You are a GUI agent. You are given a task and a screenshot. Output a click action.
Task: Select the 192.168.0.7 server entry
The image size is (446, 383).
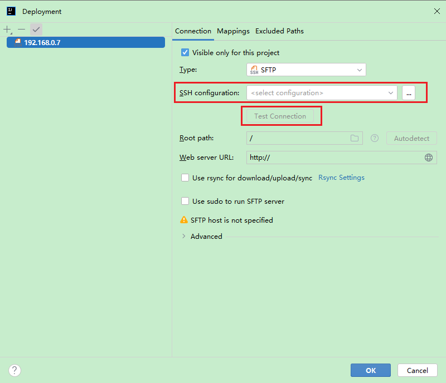pyautogui.click(x=86, y=42)
